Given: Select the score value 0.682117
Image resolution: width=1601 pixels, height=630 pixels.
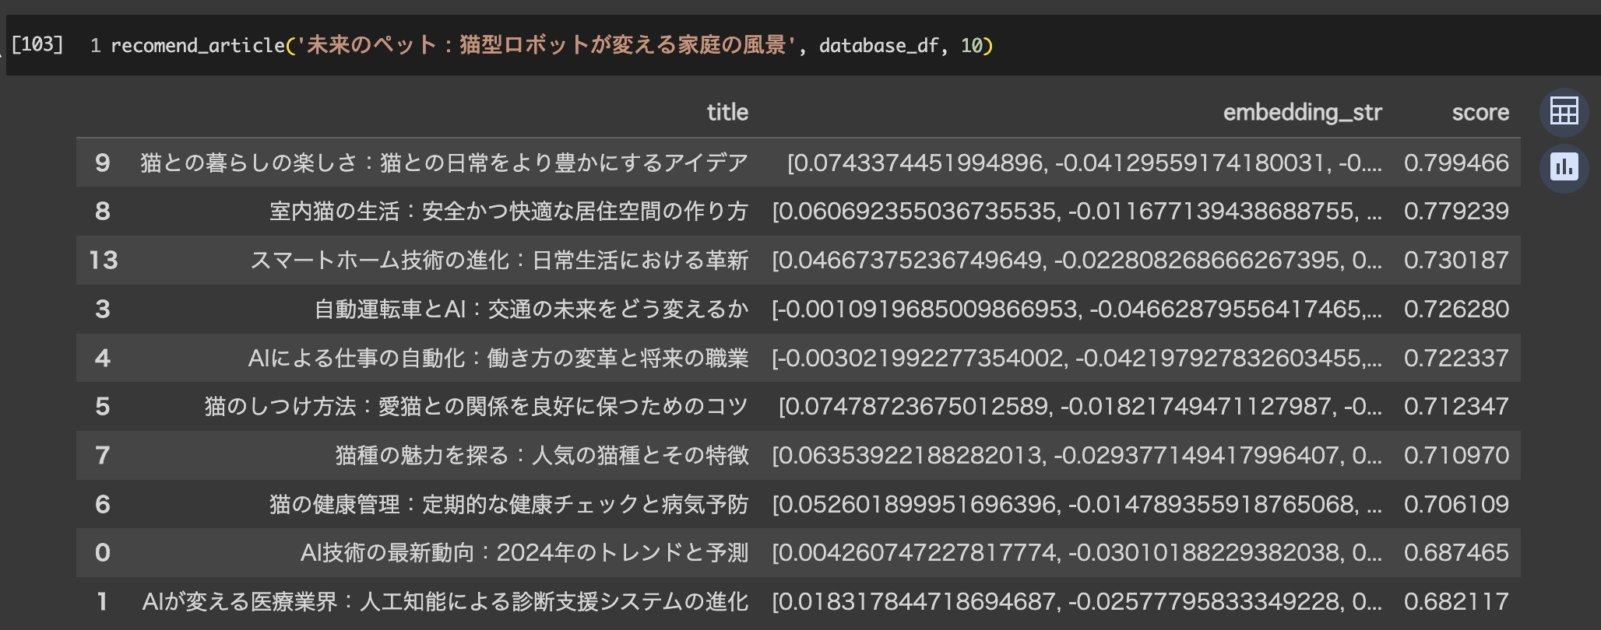Looking at the screenshot, I should pos(1456,601).
